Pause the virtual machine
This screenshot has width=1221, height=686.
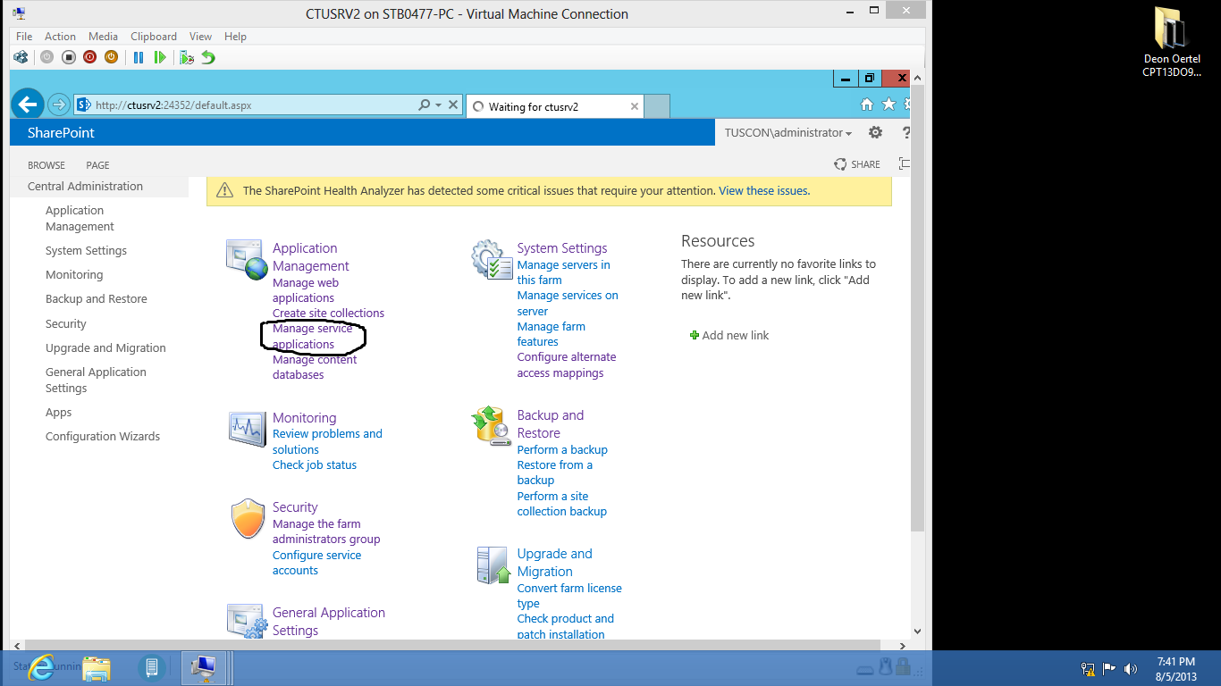(139, 57)
